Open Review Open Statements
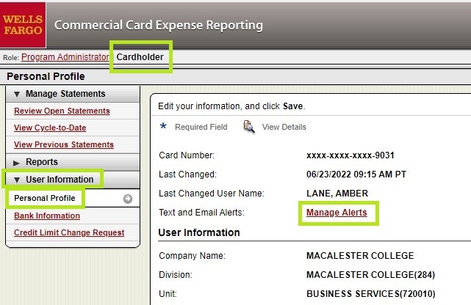This screenshot has width=471, height=305. tap(62, 111)
